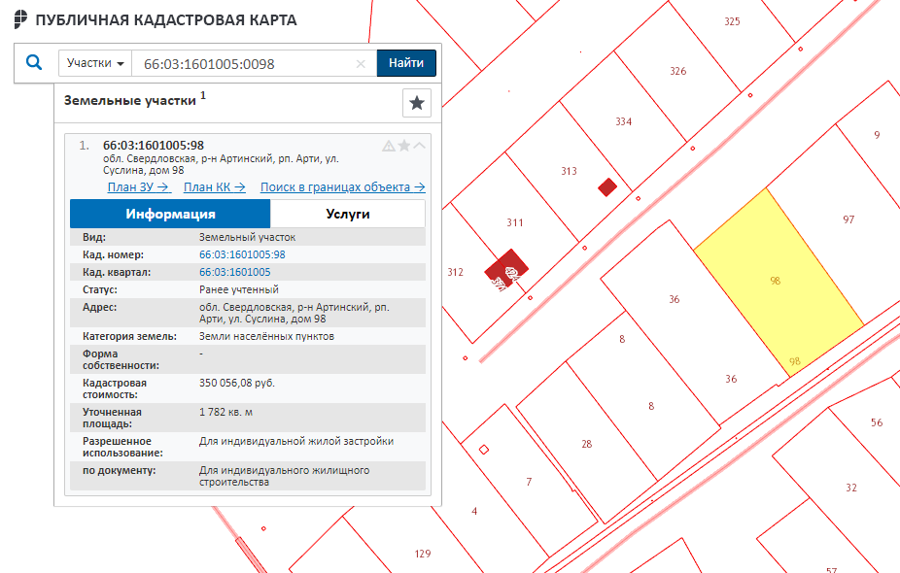Screen dimensions: 900x573
Task: Click the cadastral number search field
Action: coord(243,63)
